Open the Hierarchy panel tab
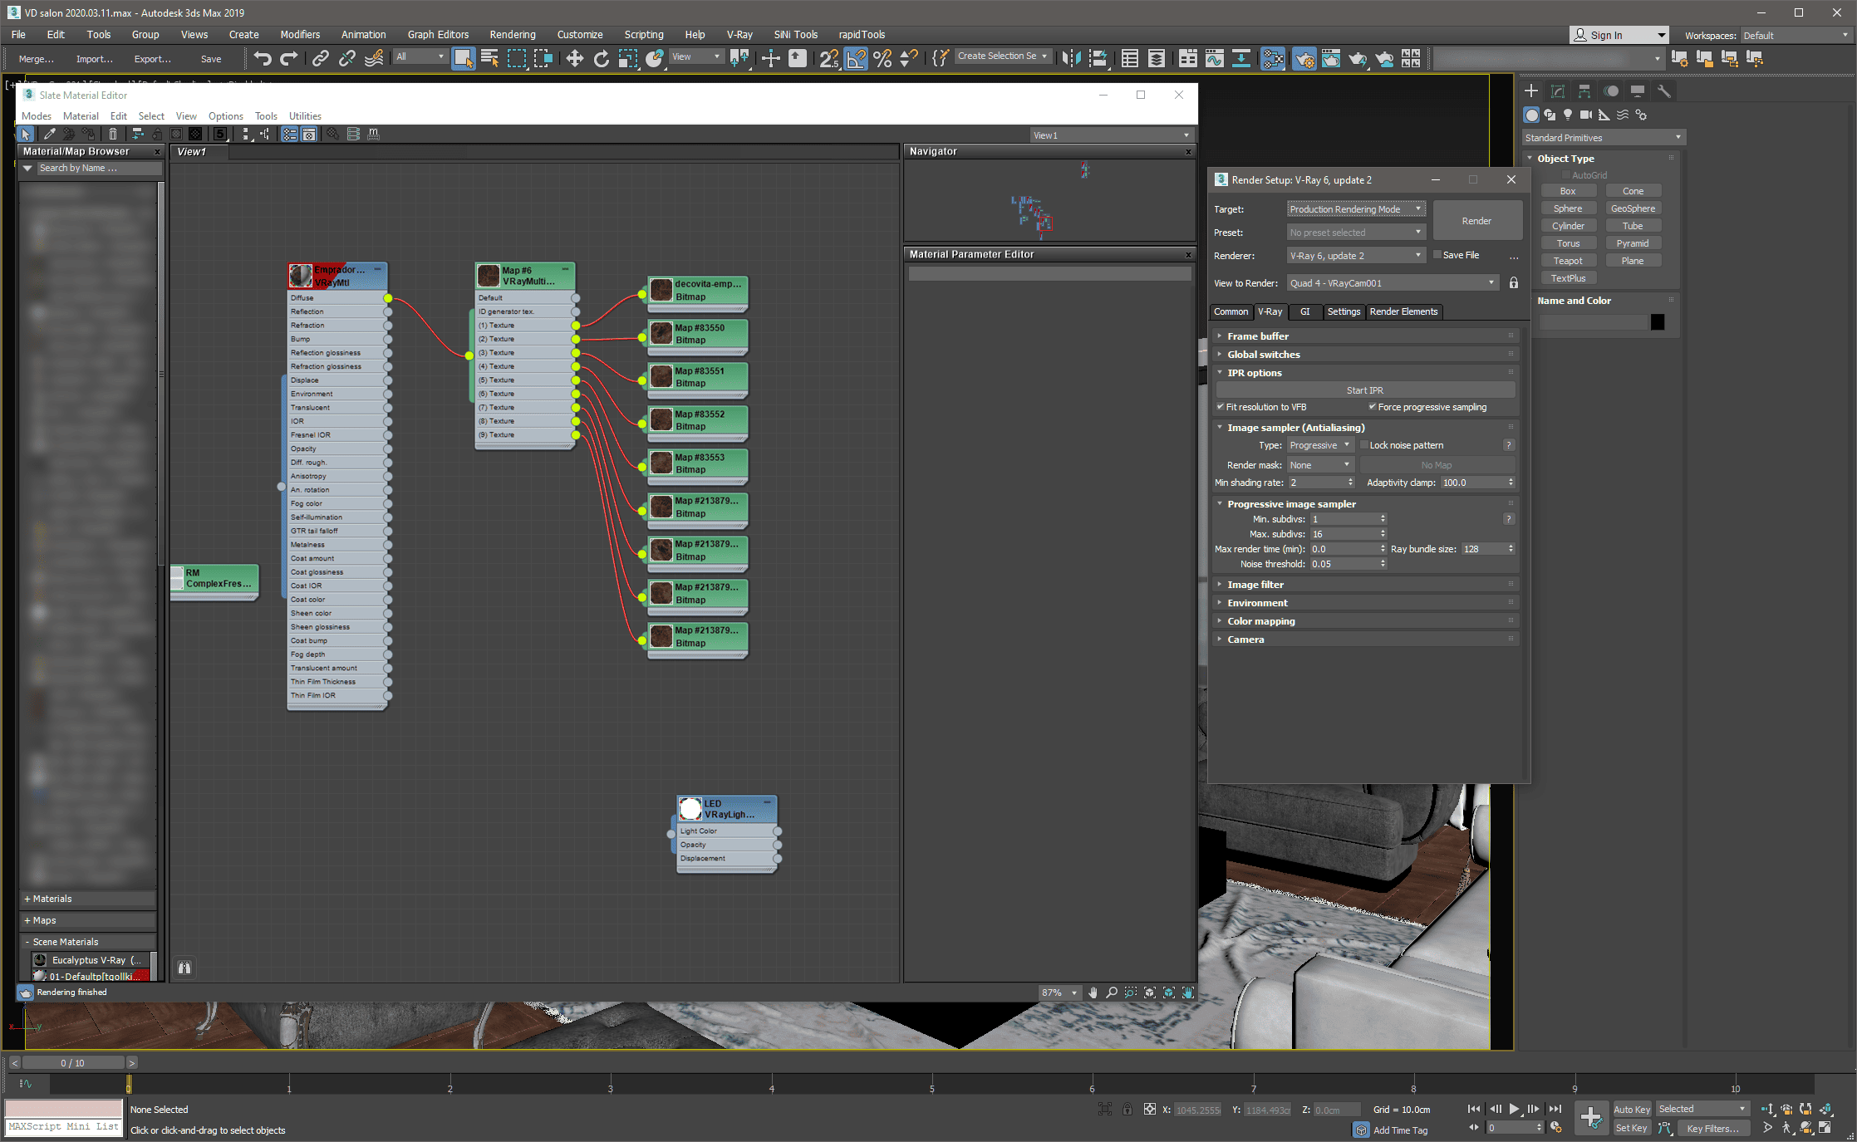1857x1142 pixels. pyautogui.click(x=1584, y=91)
